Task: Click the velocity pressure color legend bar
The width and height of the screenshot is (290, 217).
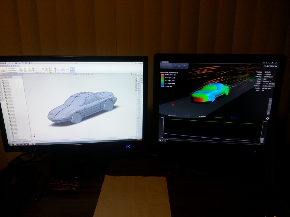Action: tap(162, 81)
